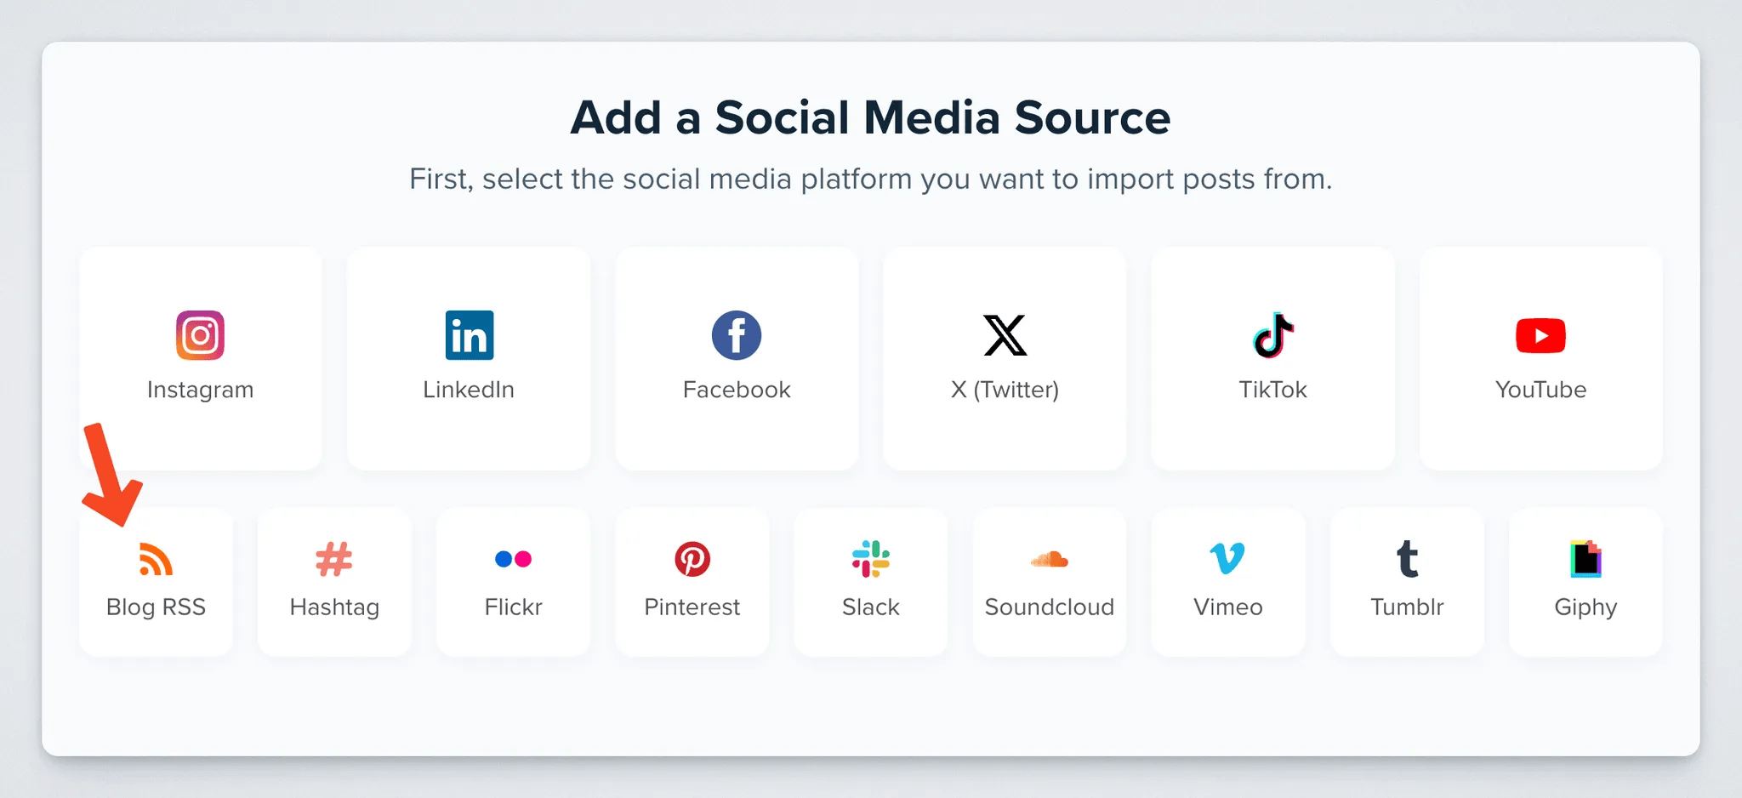The image size is (1742, 798).
Task: Choose the Hashtag symbol icon
Action: (334, 559)
